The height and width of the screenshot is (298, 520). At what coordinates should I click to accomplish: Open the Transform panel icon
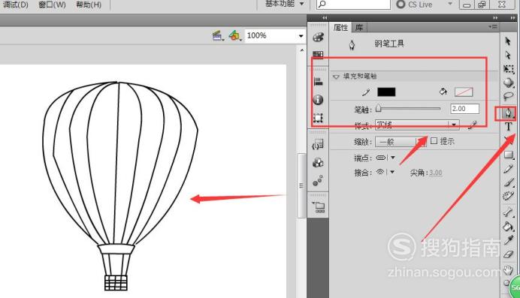pyautogui.click(x=318, y=118)
